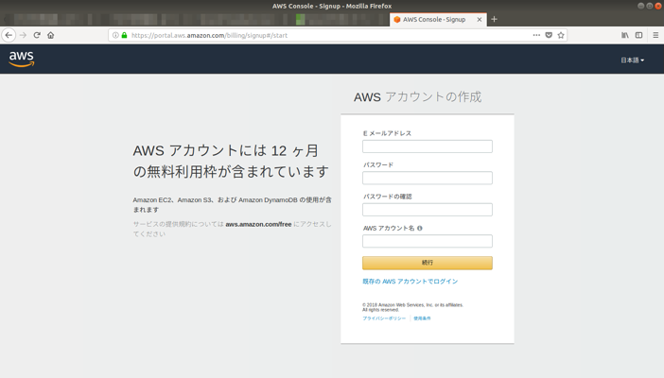Screen dimensions: 664x378
Task: Open 既存の AWS アカウントでログイン link
Action: [x=410, y=282]
